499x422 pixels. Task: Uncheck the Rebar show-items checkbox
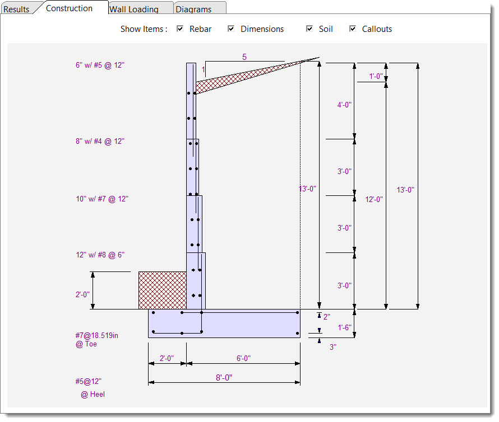(180, 29)
